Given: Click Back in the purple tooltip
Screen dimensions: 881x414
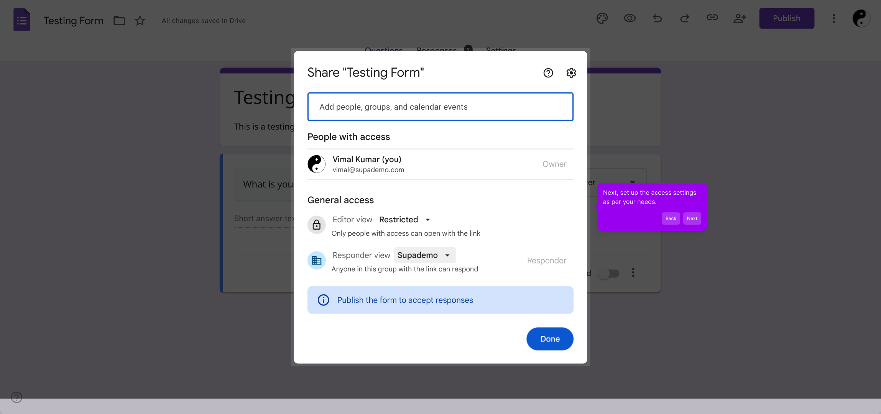Looking at the screenshot, I should [x=671, y=219].
